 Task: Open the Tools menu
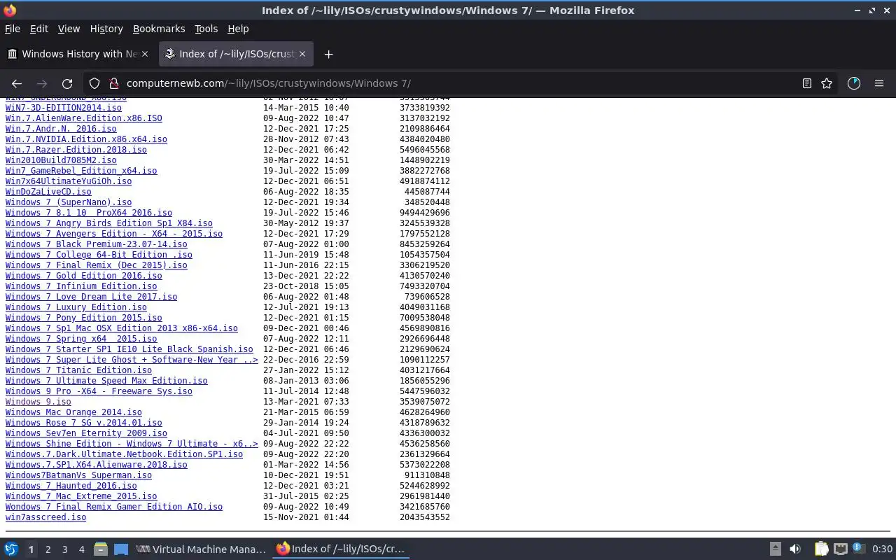pyautogui.click(x=206, y=29)
